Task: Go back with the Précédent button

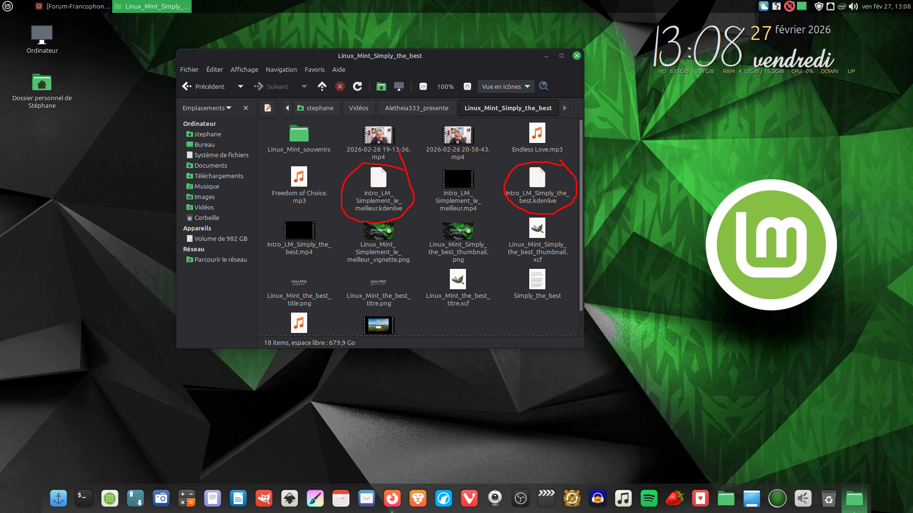Action: (x=204, y=86)
